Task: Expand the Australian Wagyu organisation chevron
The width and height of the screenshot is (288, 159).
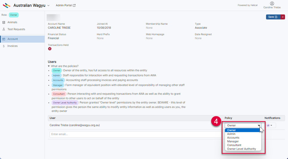Action: click(48, 5)
